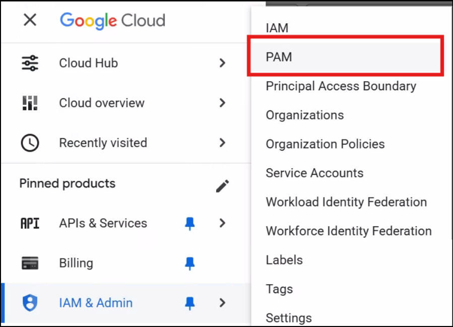Click the IAM & Admin shield icon
This screenshot has width=453, height=327.
tap(30, 303)
